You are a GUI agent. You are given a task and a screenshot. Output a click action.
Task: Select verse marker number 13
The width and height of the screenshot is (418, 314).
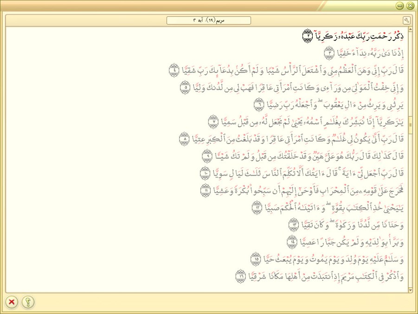click(x=294, y=224)
